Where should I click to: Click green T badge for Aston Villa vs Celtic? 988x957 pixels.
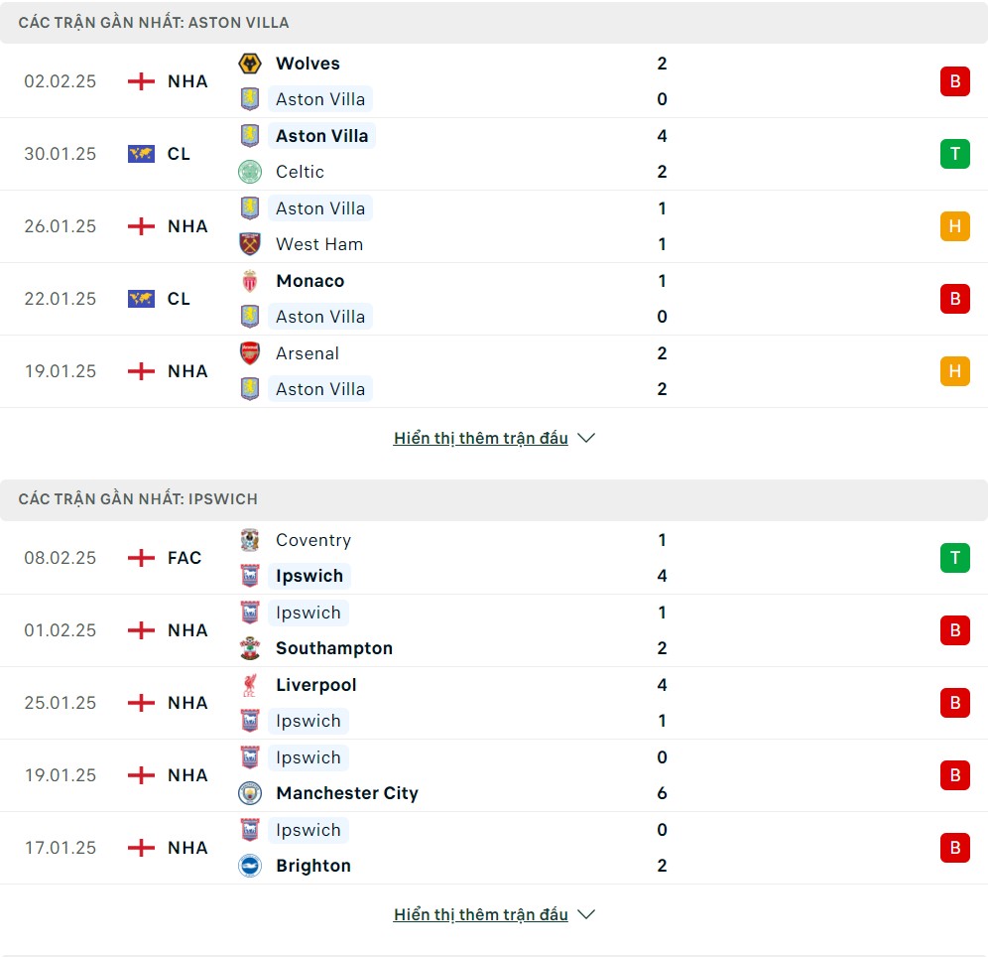click(x=954, y=154)
